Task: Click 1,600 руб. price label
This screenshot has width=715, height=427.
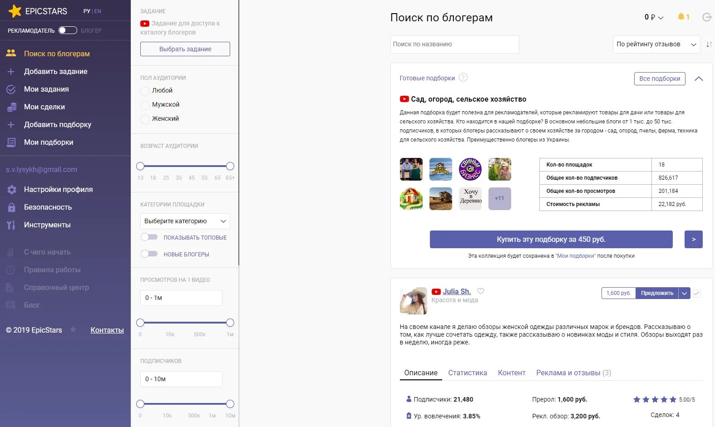Action: (x=619, y=293)
